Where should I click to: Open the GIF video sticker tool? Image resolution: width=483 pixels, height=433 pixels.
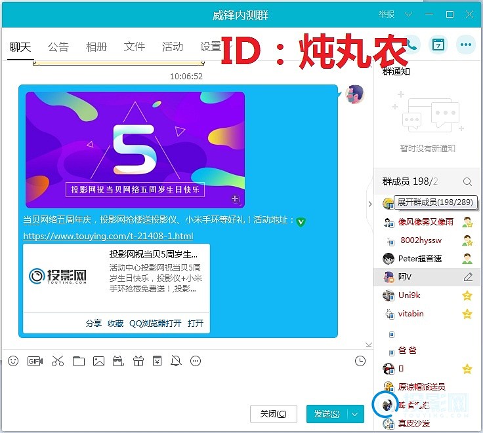(35, 361)
